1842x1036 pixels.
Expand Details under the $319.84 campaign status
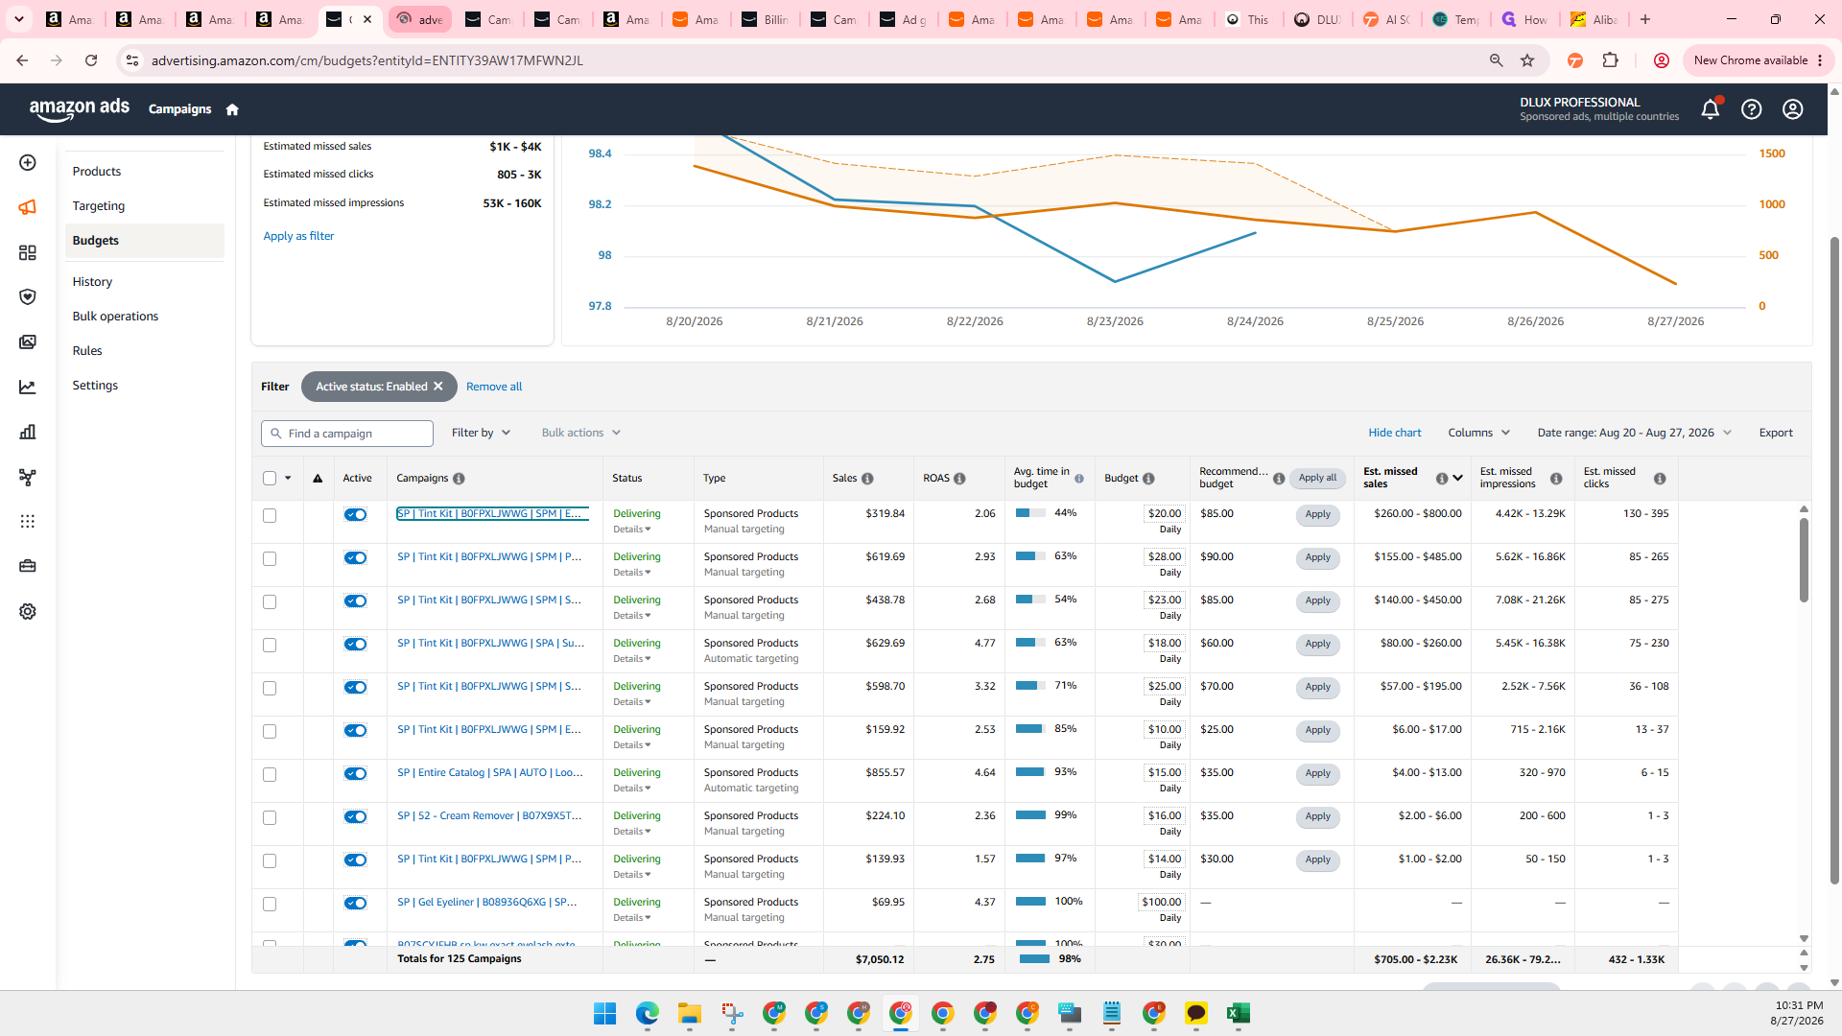coord(632,530)
